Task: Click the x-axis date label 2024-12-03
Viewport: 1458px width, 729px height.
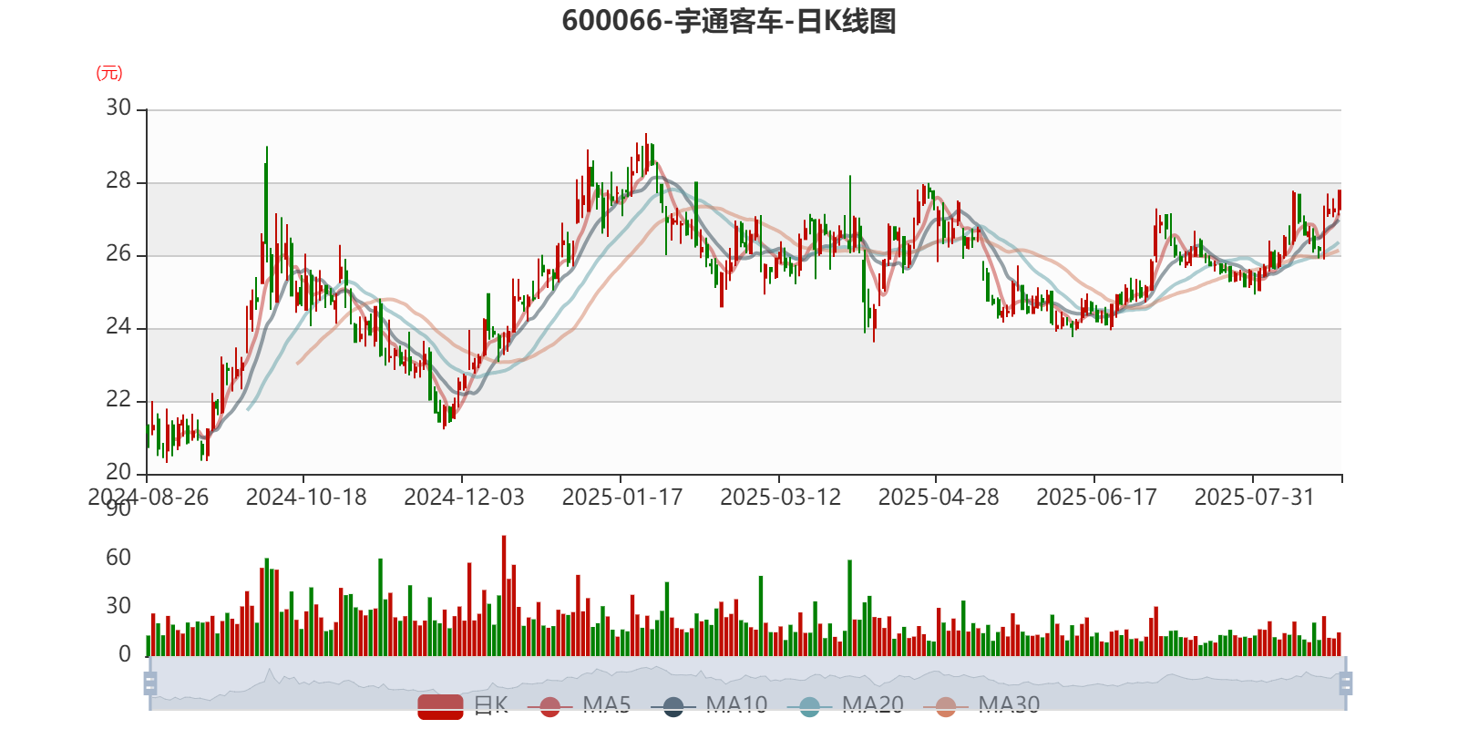Action: [x=465, y=498]
